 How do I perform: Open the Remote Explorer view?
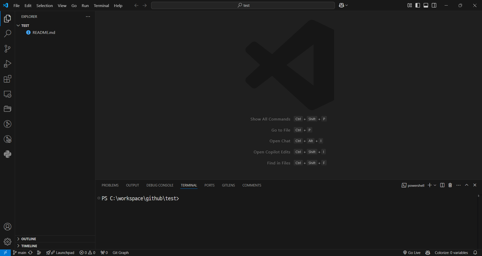point(8,94)
